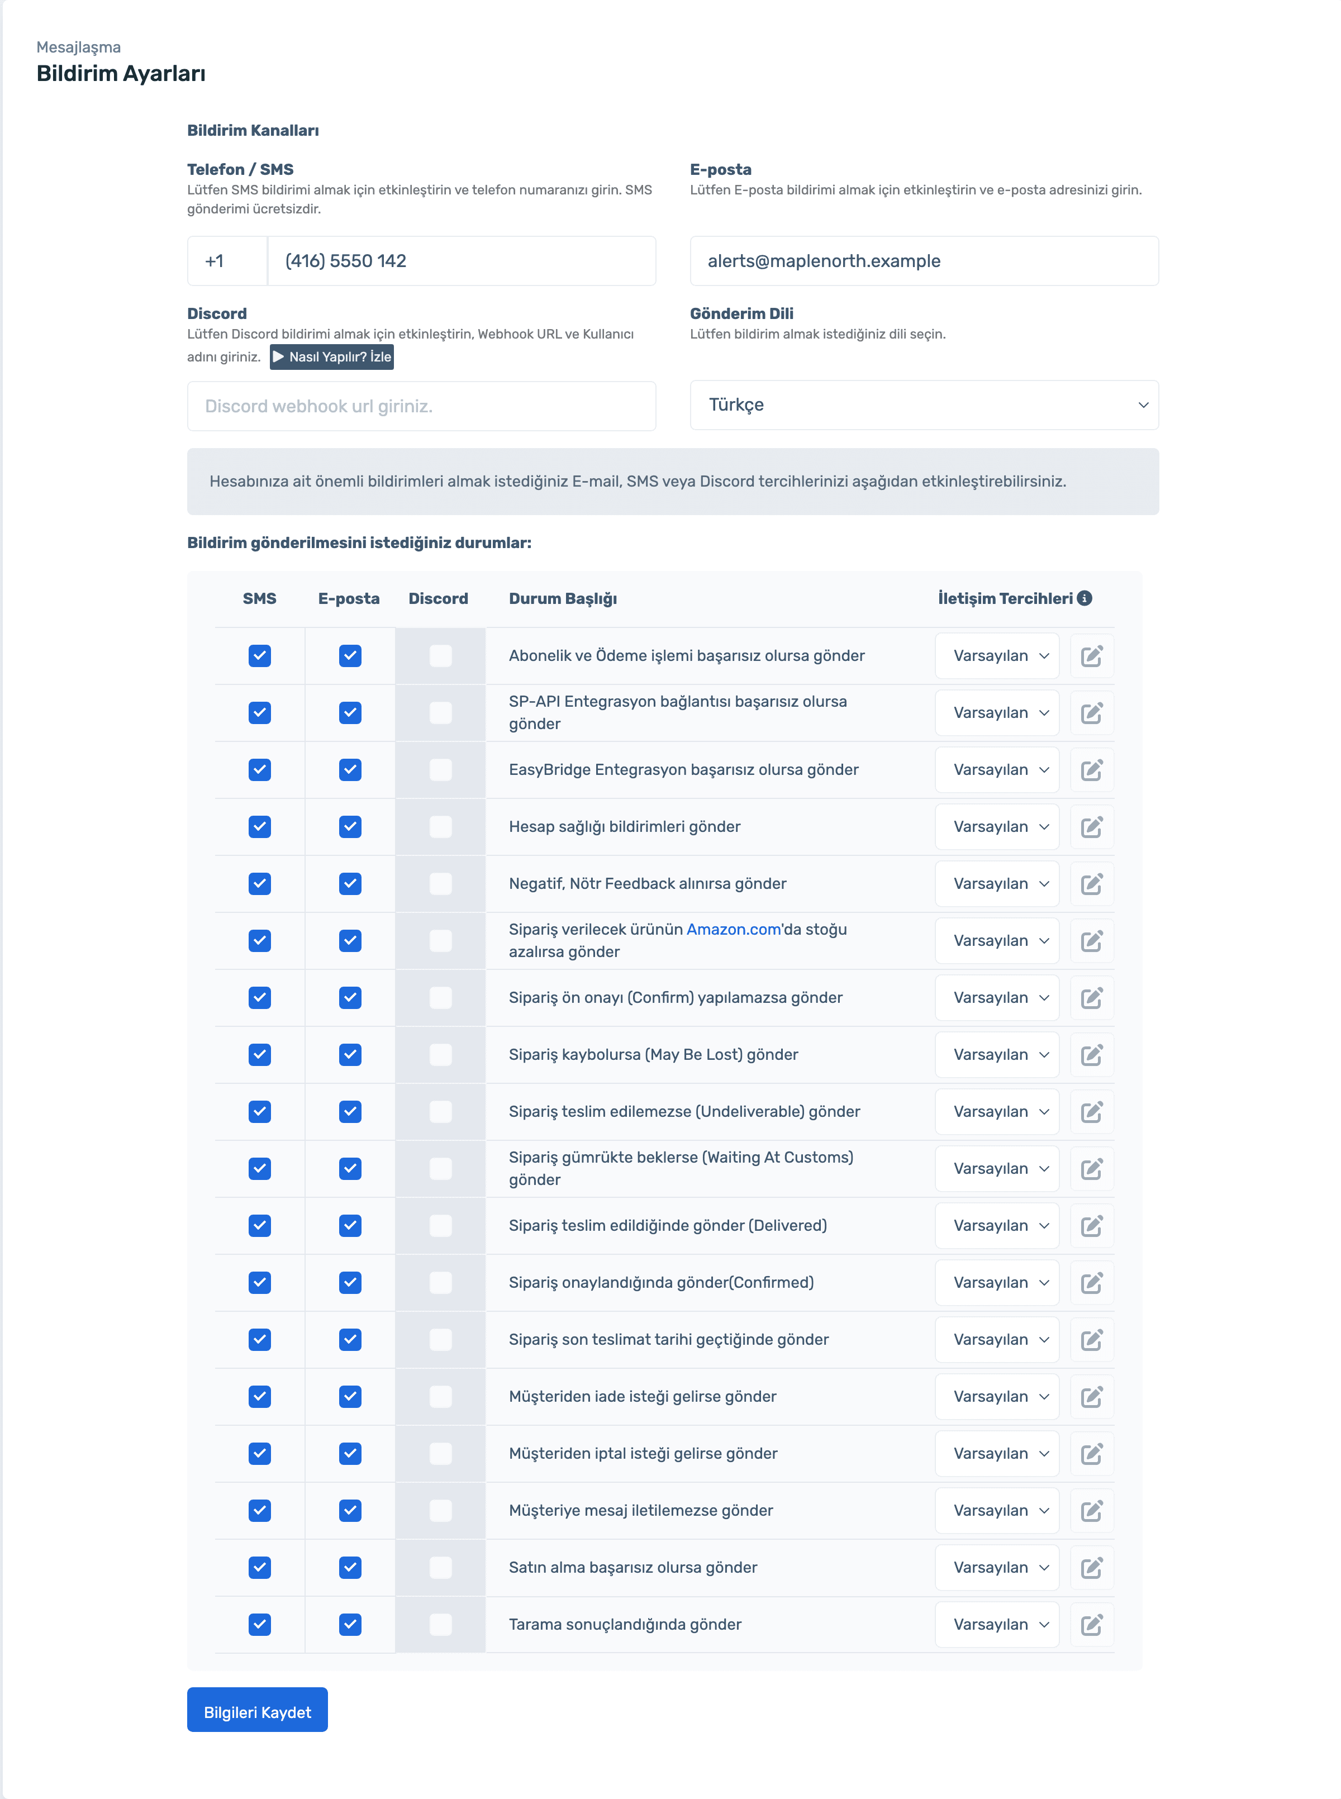
Task: Click edit icon for Satın alma başarısız
Action: point(1091,1568)
